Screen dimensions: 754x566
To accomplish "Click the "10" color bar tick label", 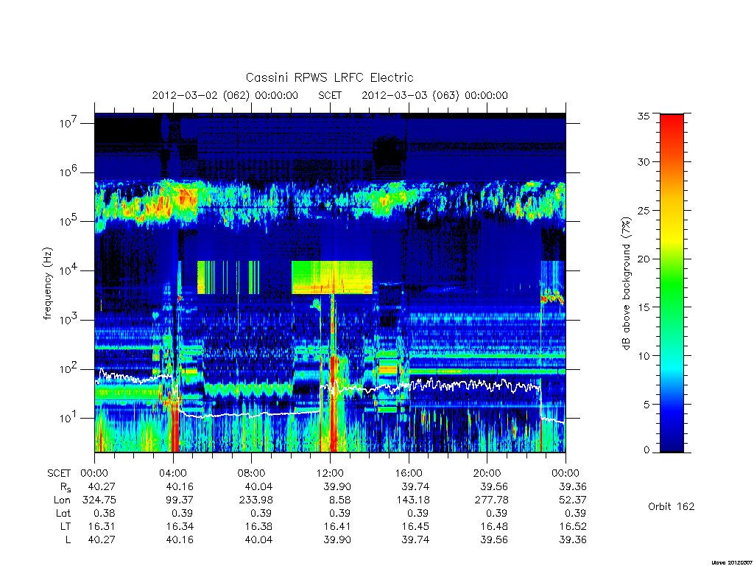I will 644,356.
